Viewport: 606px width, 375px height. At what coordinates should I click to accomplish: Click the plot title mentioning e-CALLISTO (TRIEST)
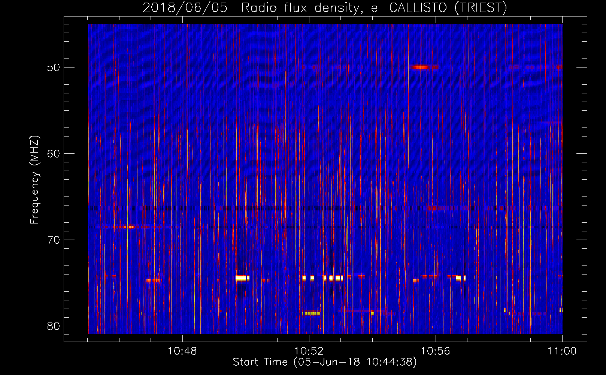tap(325, 7)
